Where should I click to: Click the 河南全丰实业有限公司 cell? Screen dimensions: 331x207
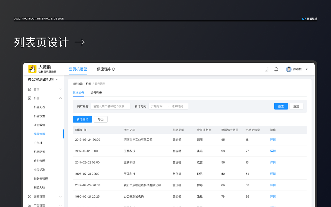(138, 140)
